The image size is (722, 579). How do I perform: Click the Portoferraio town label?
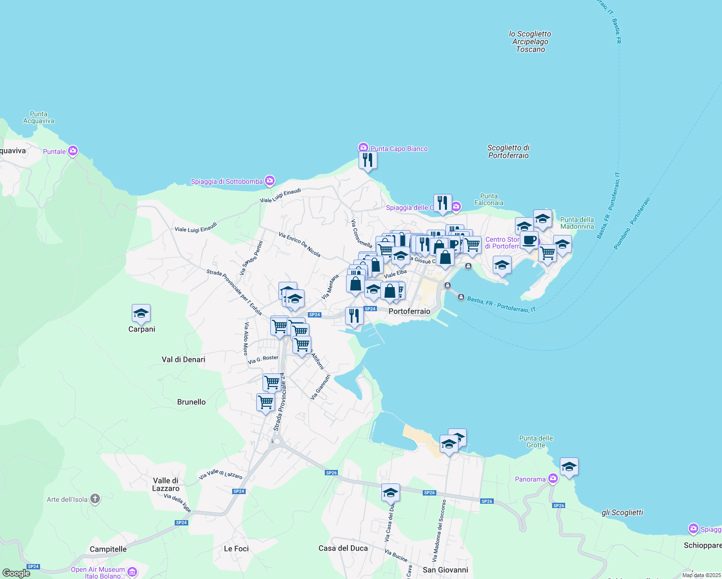(409, 311)
